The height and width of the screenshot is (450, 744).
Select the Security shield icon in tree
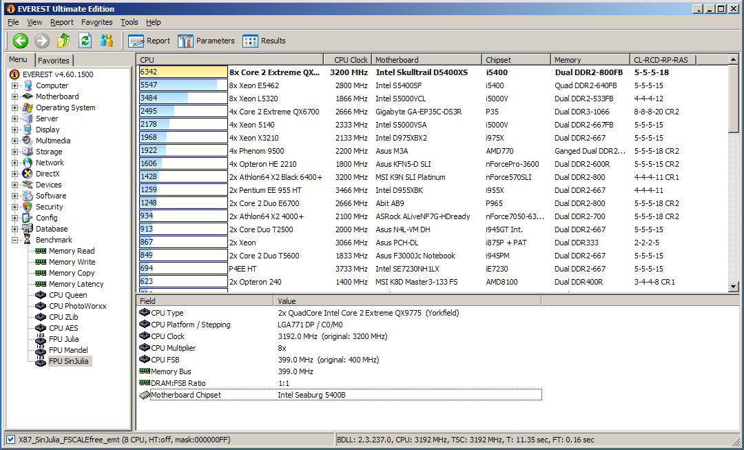point(28,207)
